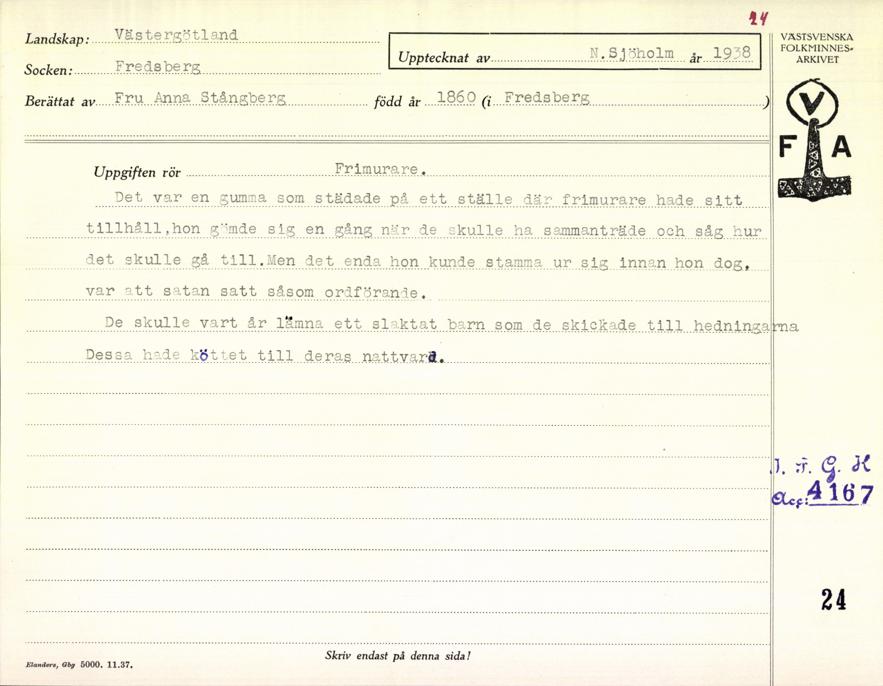Click the circled V symbol

(812, 102)
